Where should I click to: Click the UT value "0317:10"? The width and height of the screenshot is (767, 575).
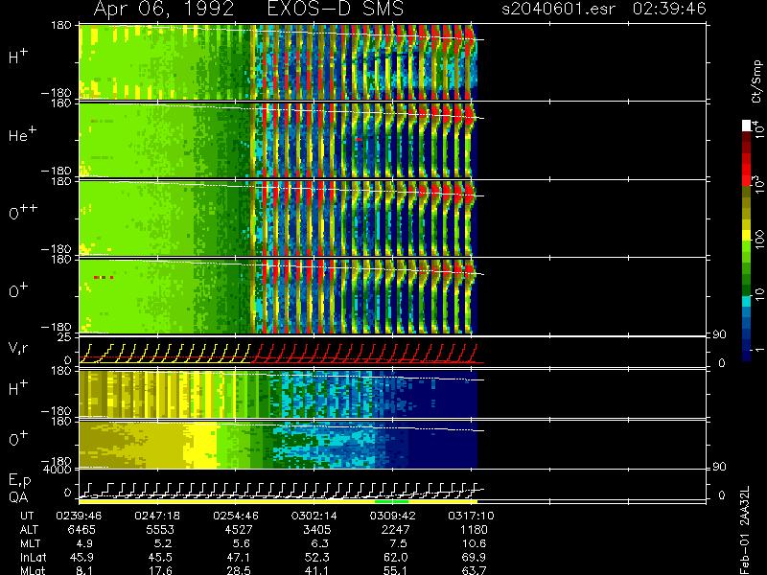click(x=471, y=516)
